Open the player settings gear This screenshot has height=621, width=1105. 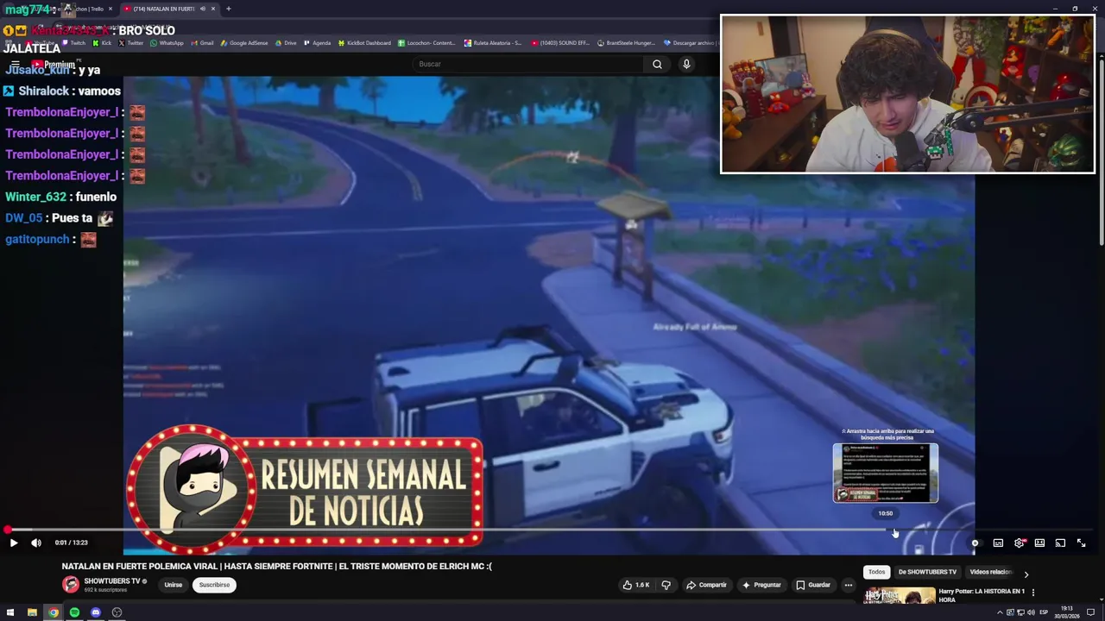point(1020,543)
